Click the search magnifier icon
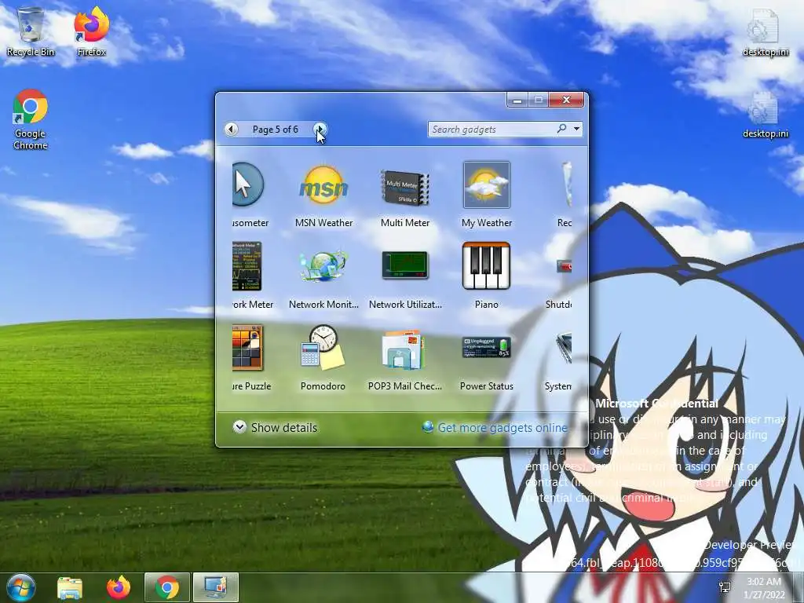804x603 pixels. (x=562, y=129)
